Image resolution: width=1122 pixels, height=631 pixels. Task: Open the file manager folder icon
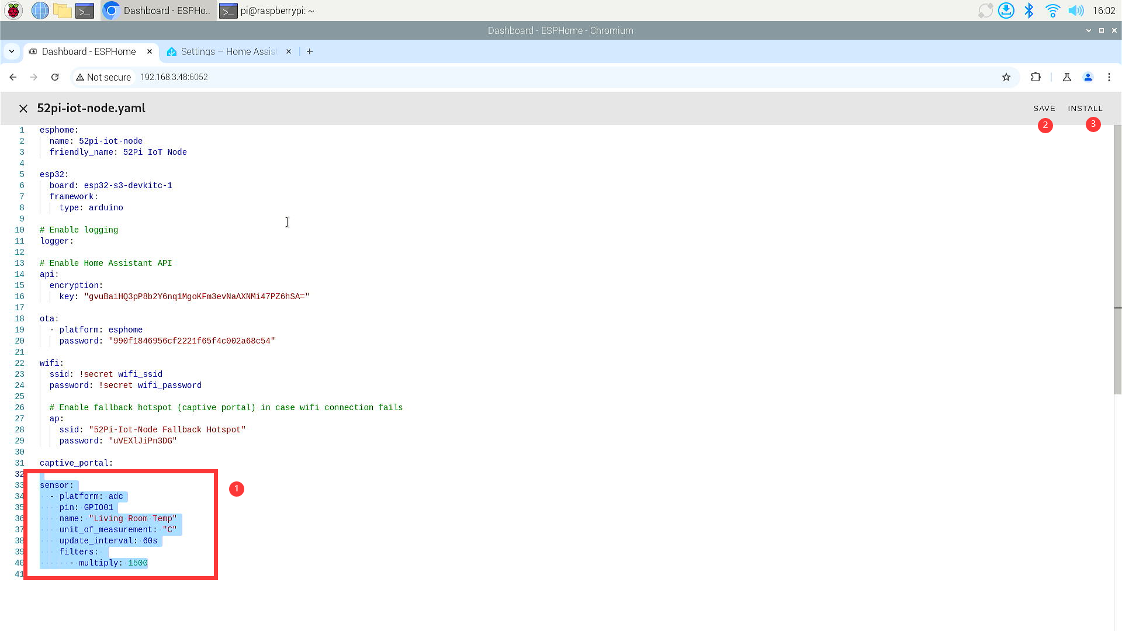click(x=62, y=11)
